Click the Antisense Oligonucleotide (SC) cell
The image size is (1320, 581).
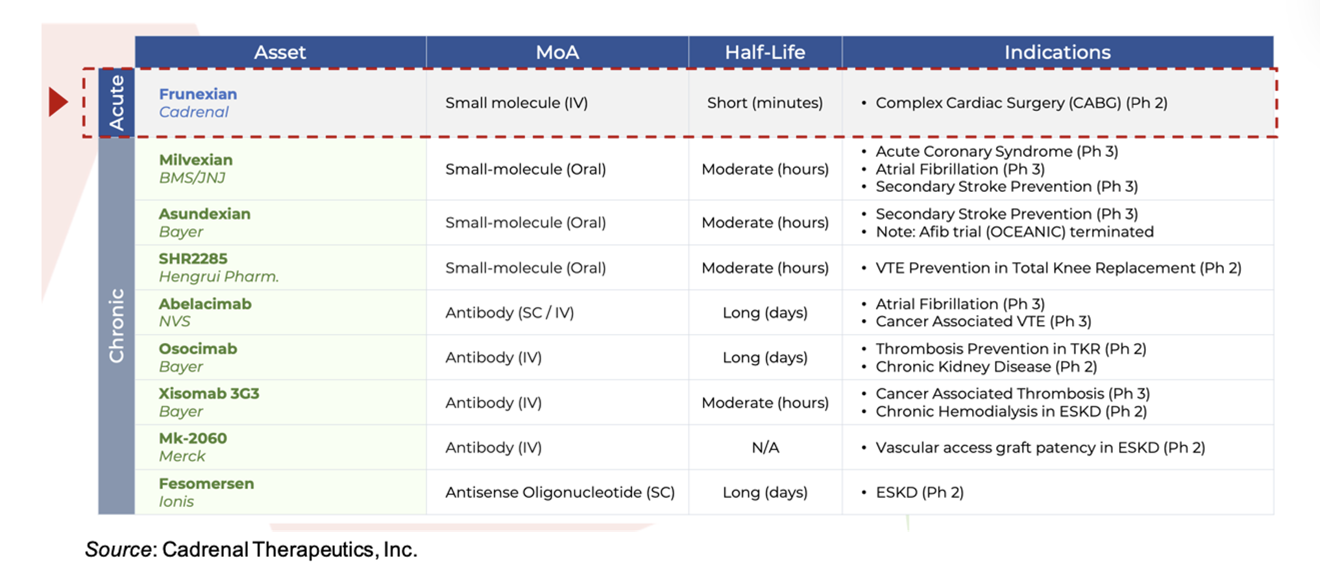pos(559,492)
